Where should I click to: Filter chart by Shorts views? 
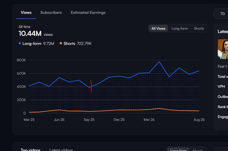pyautogui.click(x=199, y=29)
